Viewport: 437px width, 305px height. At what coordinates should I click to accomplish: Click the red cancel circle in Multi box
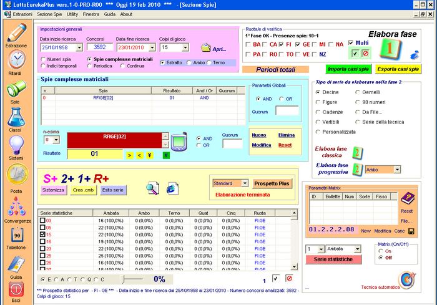tap(366, 54)
